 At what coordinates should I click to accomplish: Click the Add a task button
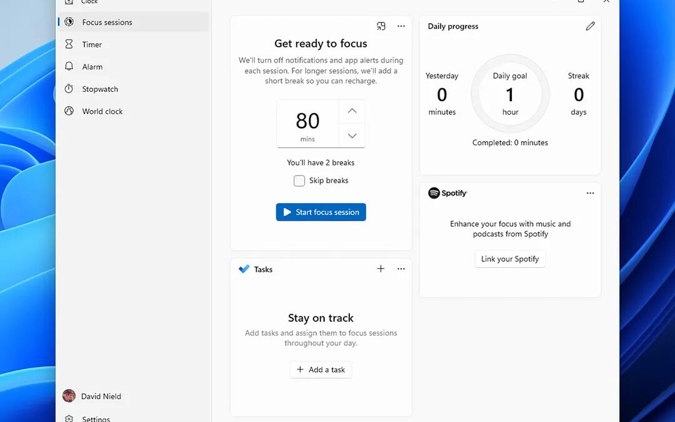pyautogui.click(x=321, y=369)
